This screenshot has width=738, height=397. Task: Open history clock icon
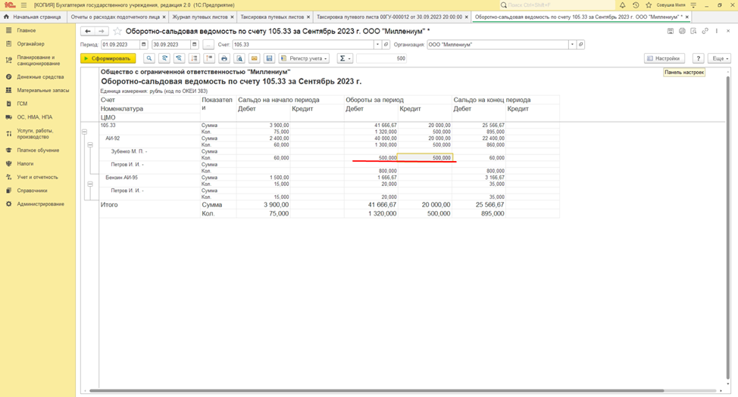click(x=636, y=5)
